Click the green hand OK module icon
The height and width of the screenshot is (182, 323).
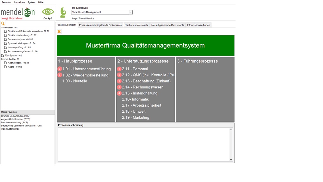click(63, 12)
